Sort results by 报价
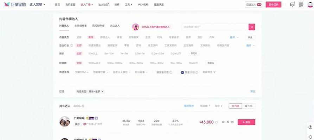The image size is (314, 140). coord(218,106)
